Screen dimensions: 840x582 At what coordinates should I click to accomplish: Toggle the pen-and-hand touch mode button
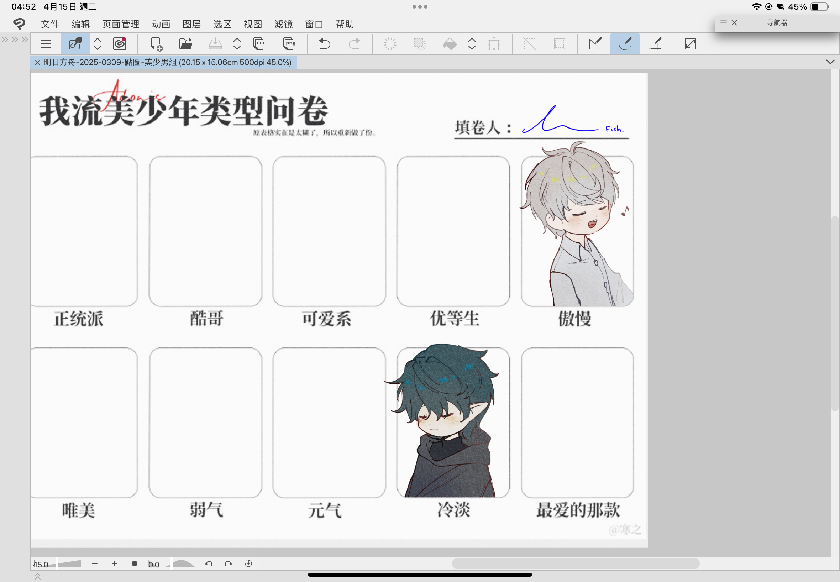click(75, 44)
